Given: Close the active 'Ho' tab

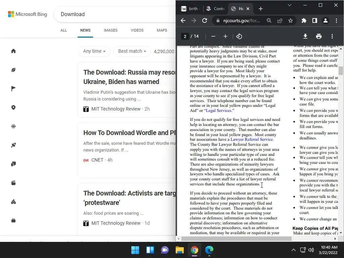Looking at the screenshot, I should tap(248, 9).
